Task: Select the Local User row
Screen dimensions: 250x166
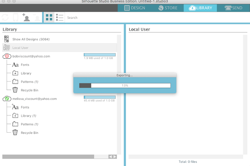Action: [60, 48]
